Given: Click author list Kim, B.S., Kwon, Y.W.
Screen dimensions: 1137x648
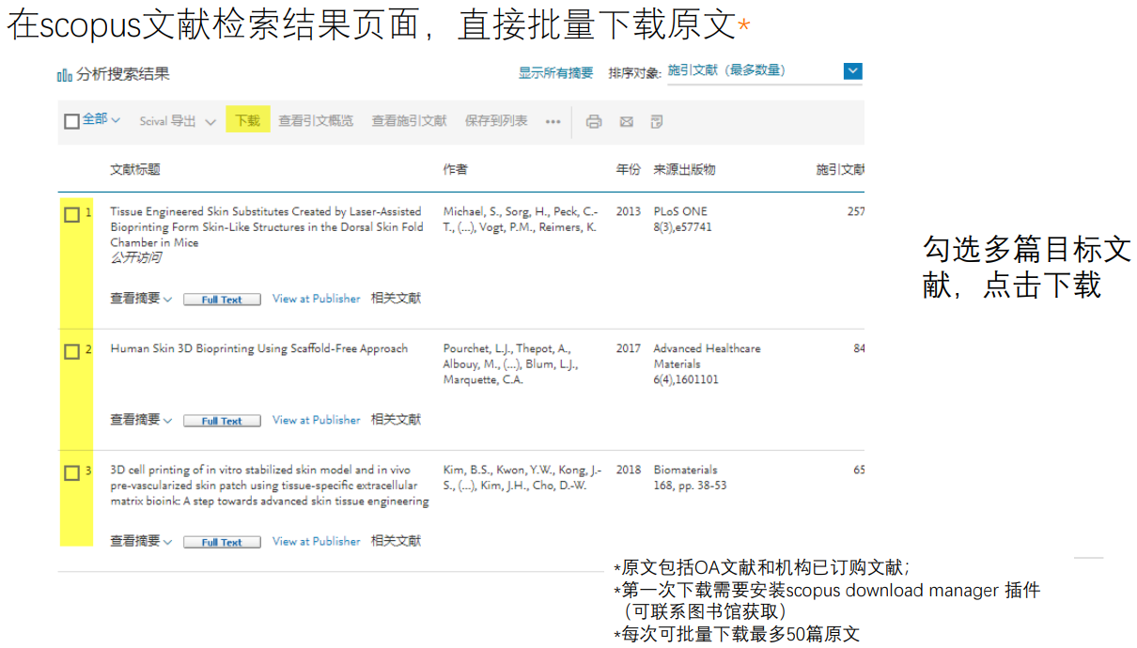Looking at the screenshot, I should [522, 478].
